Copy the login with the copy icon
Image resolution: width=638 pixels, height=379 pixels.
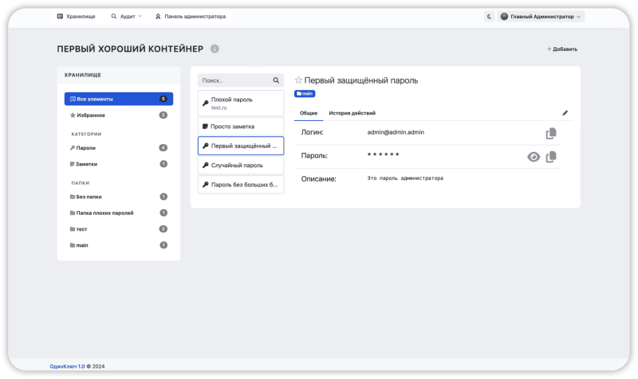[550, 133]
